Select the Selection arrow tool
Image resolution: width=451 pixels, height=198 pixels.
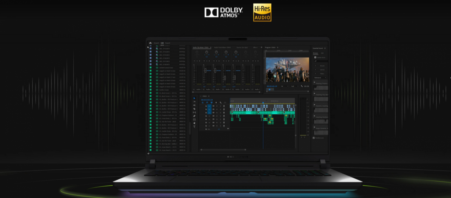pyautogui.click(x=194, y=98)
